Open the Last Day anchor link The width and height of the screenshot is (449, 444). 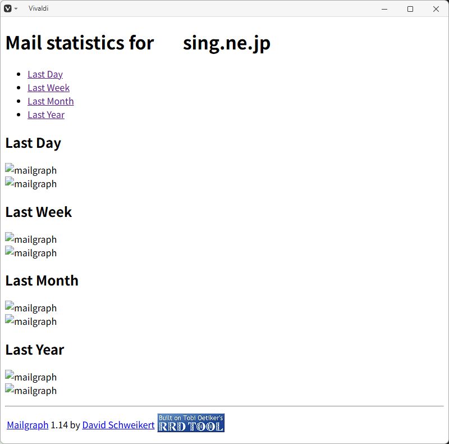point(45,74)
